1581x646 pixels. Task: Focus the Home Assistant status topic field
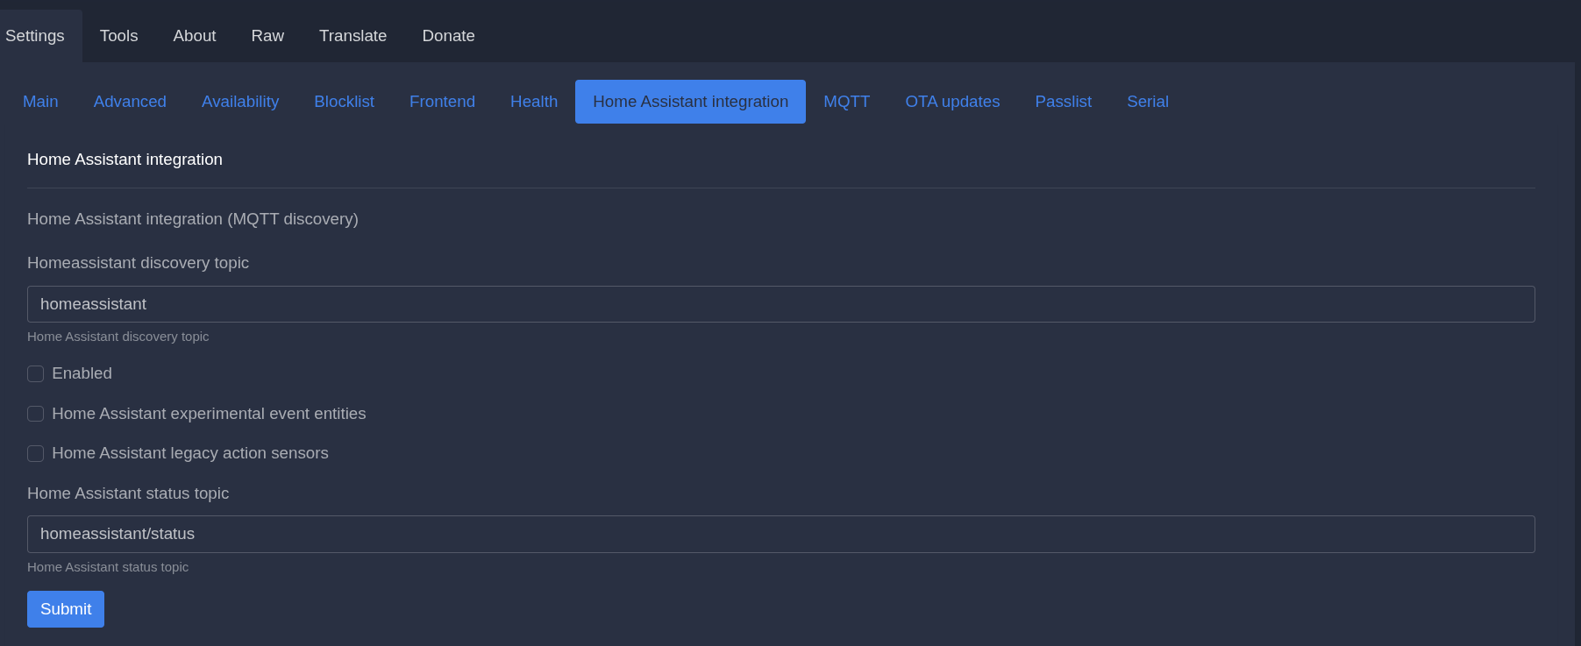[x=780, y=534]
